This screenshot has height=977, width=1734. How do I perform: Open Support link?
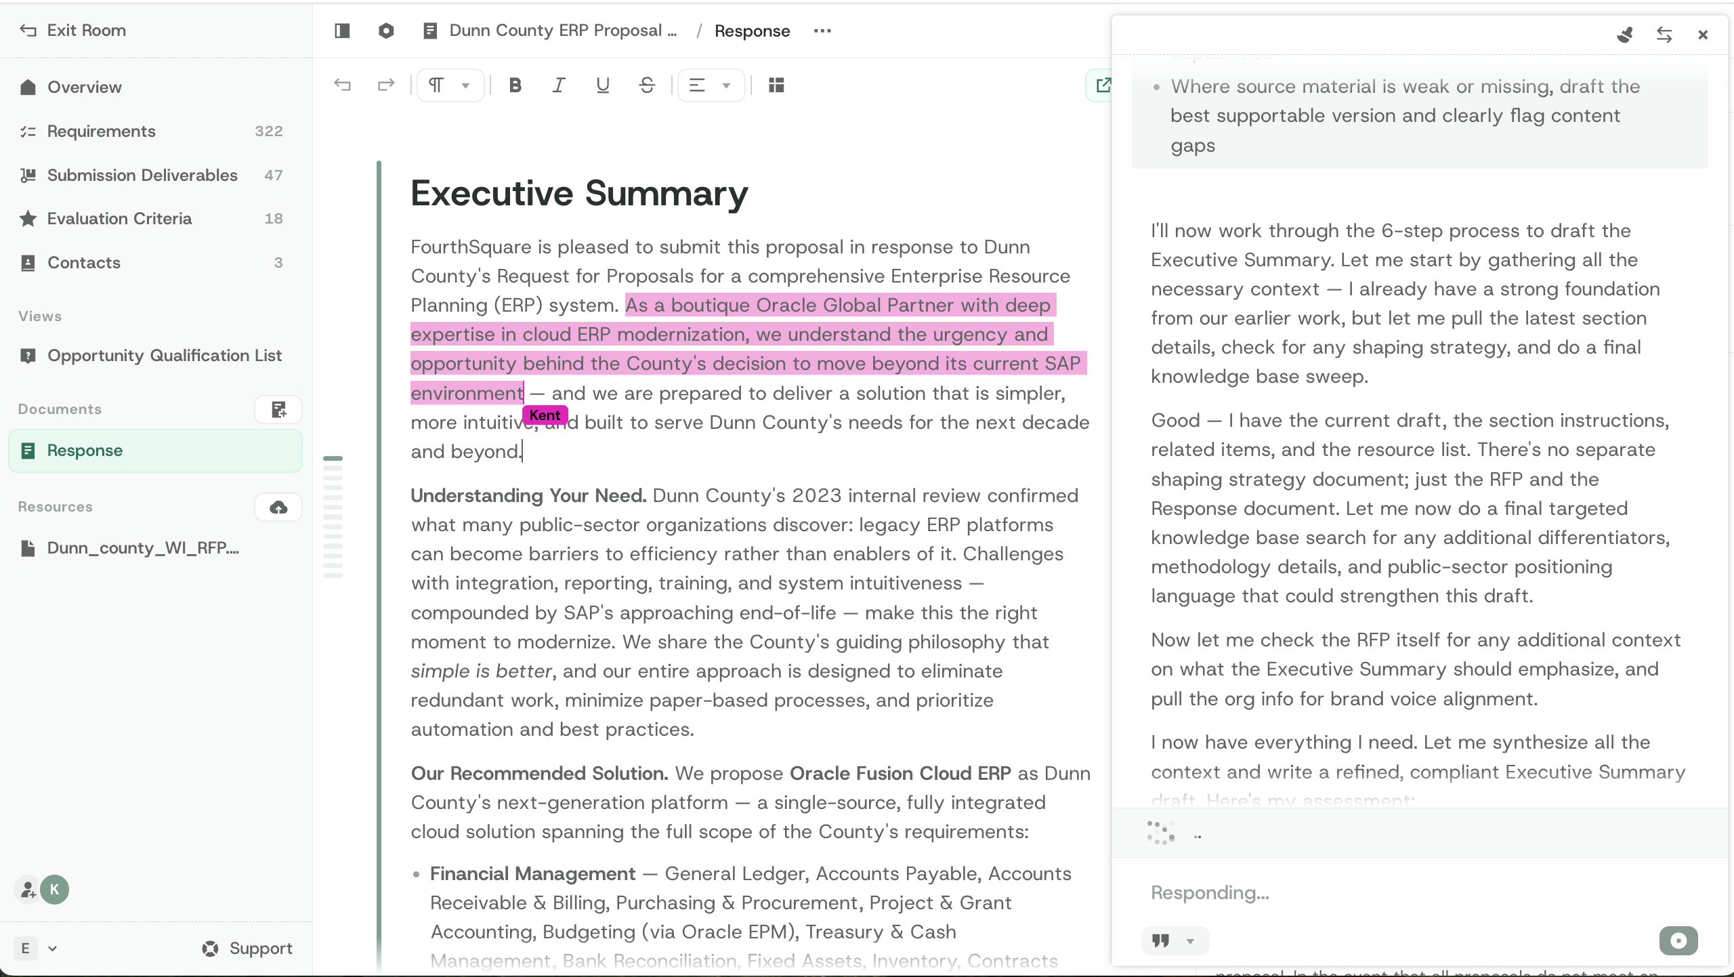247,949
